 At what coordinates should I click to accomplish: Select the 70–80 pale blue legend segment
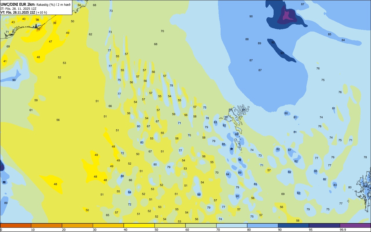232,225
